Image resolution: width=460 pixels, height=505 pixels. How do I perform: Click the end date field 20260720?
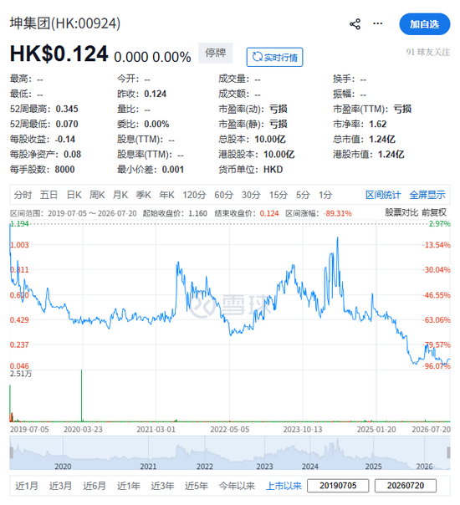(x=406, y=486)
